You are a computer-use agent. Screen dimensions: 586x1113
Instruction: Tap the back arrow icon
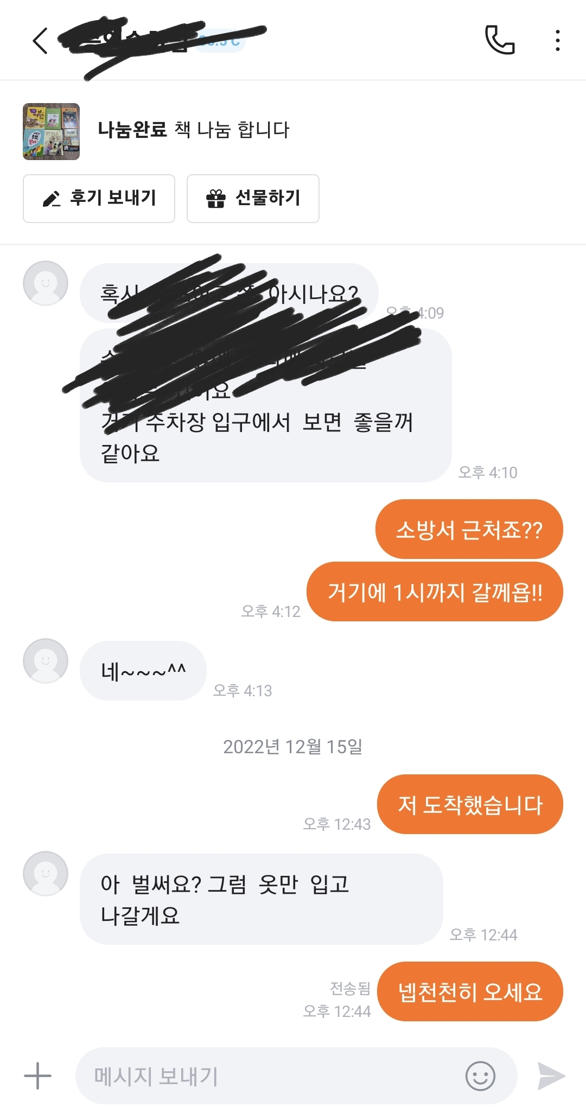pos(40,41)
